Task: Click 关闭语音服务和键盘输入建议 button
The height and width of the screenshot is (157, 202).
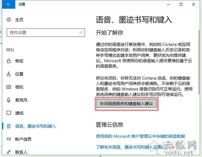Action: pos(126,104)
